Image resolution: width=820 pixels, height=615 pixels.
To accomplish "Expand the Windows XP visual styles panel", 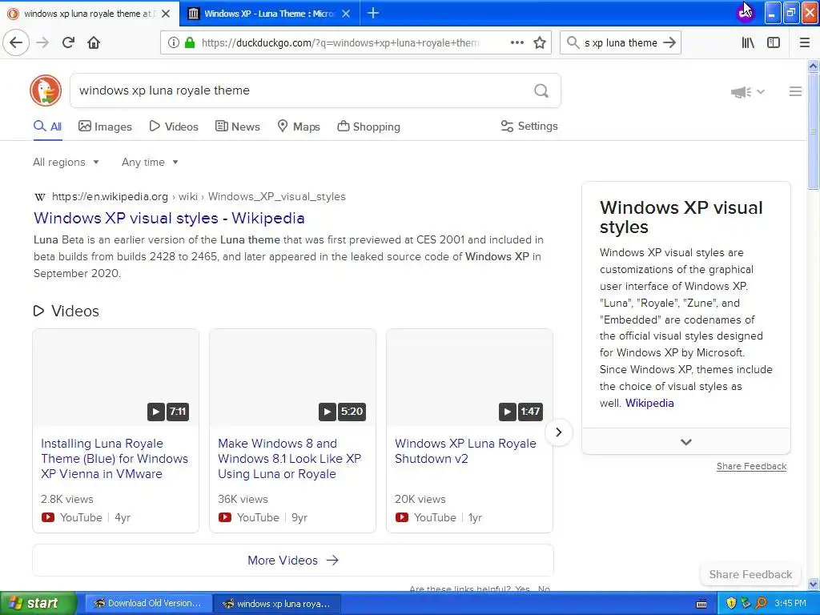I will (685, 442).
